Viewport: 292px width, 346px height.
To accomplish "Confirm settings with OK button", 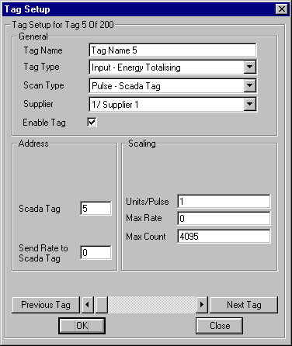I will point(82,326).
